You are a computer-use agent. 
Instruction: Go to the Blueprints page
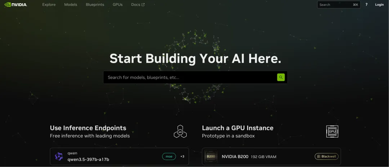(x=95, y=5)
